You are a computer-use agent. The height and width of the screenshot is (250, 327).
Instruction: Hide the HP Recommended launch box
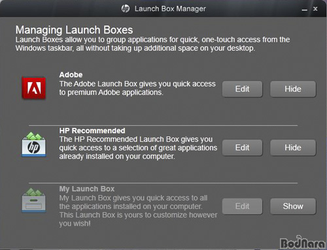[x=293, y=148]
